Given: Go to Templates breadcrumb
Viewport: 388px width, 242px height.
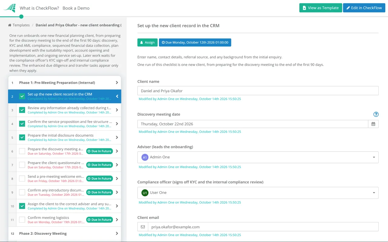Looking at the screenshot, I should [x=21, y=25].
